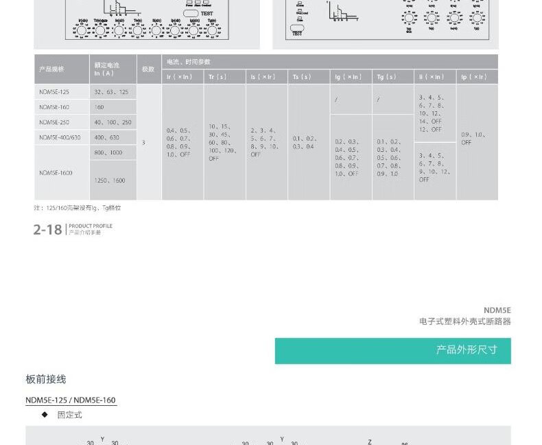
Task: Click the trip curve graph in left diagram
Action: tap(115, 9)
